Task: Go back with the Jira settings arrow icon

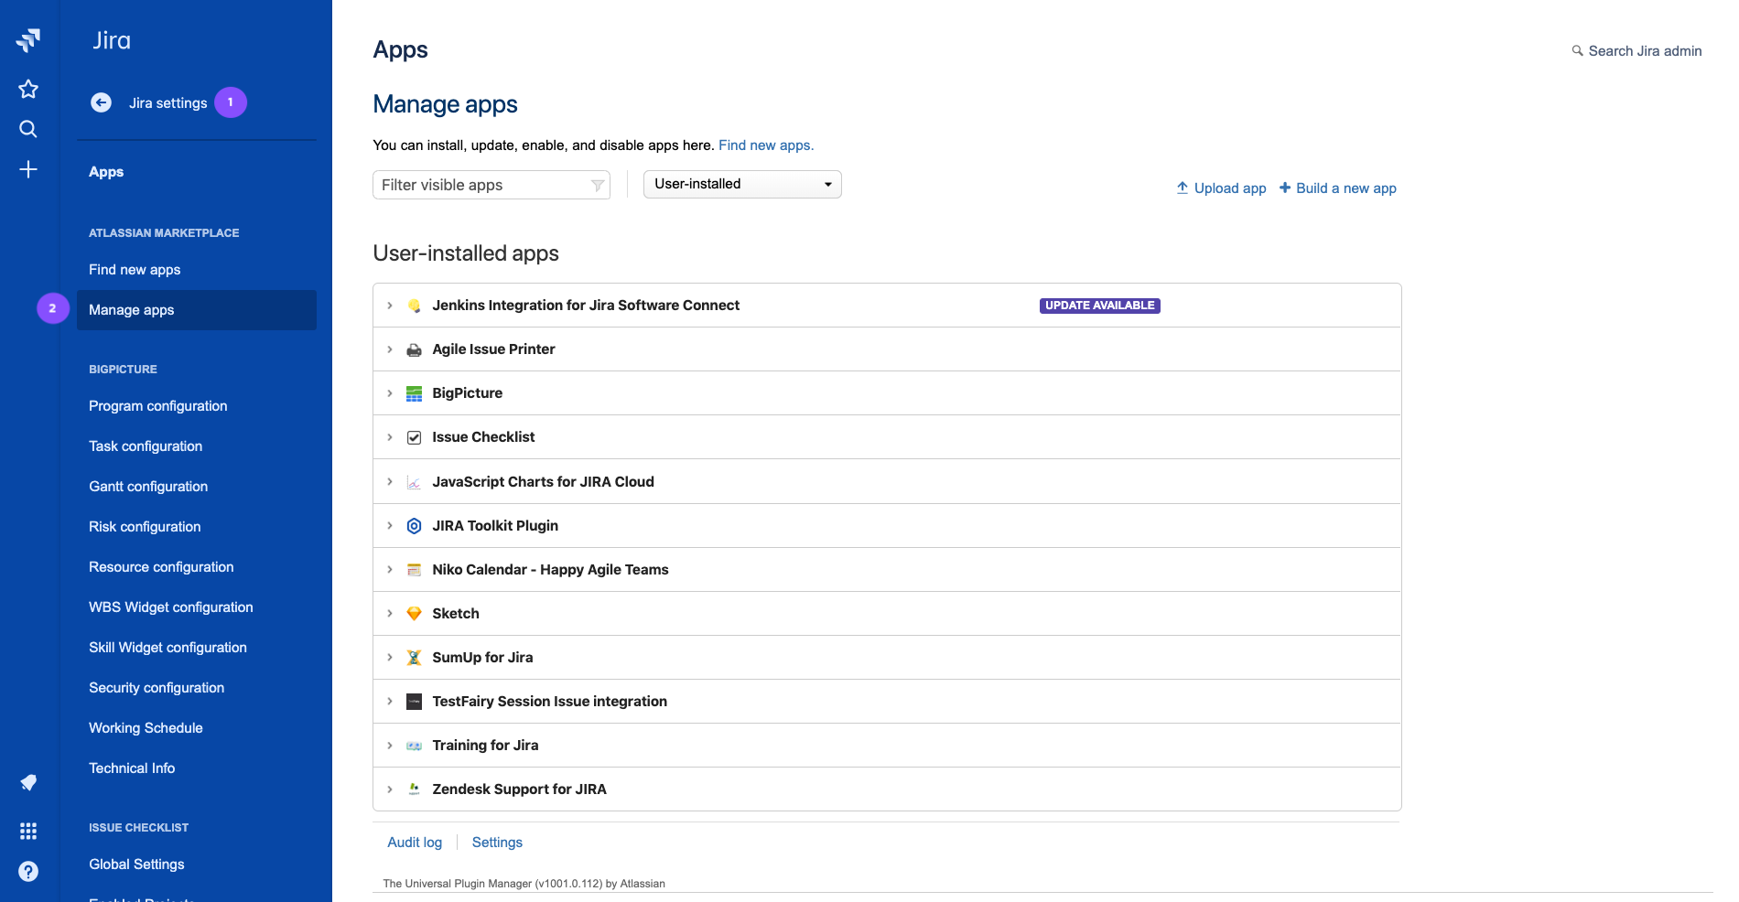Action: (x=102, y=102)
